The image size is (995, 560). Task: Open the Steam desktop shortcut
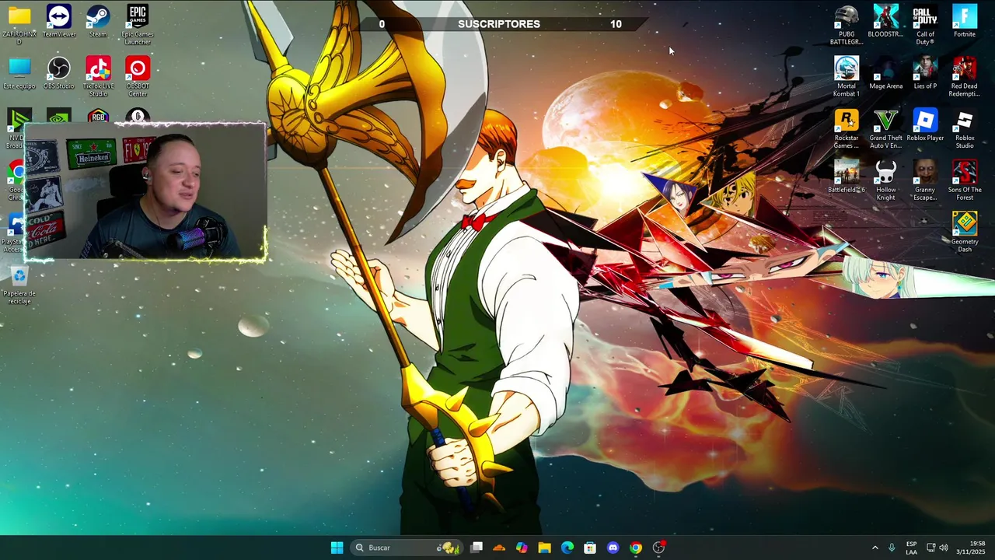[x=98, y=21]
